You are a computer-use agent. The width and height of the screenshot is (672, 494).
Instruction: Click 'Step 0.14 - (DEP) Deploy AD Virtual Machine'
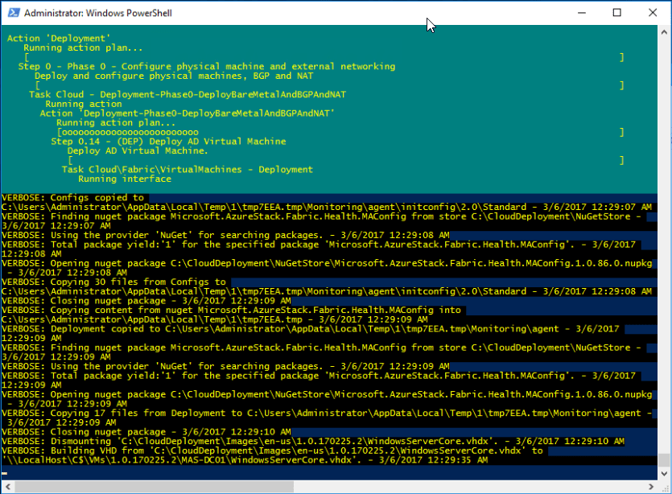pos(168,142)
